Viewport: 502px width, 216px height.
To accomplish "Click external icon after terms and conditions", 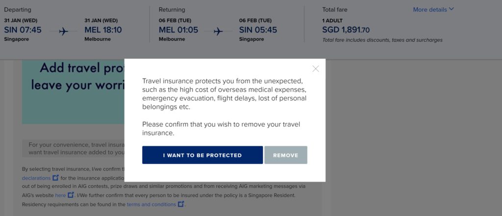I will click(181, 204).
